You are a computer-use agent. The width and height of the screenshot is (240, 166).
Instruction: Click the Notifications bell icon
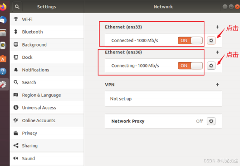tap(16, 70)
